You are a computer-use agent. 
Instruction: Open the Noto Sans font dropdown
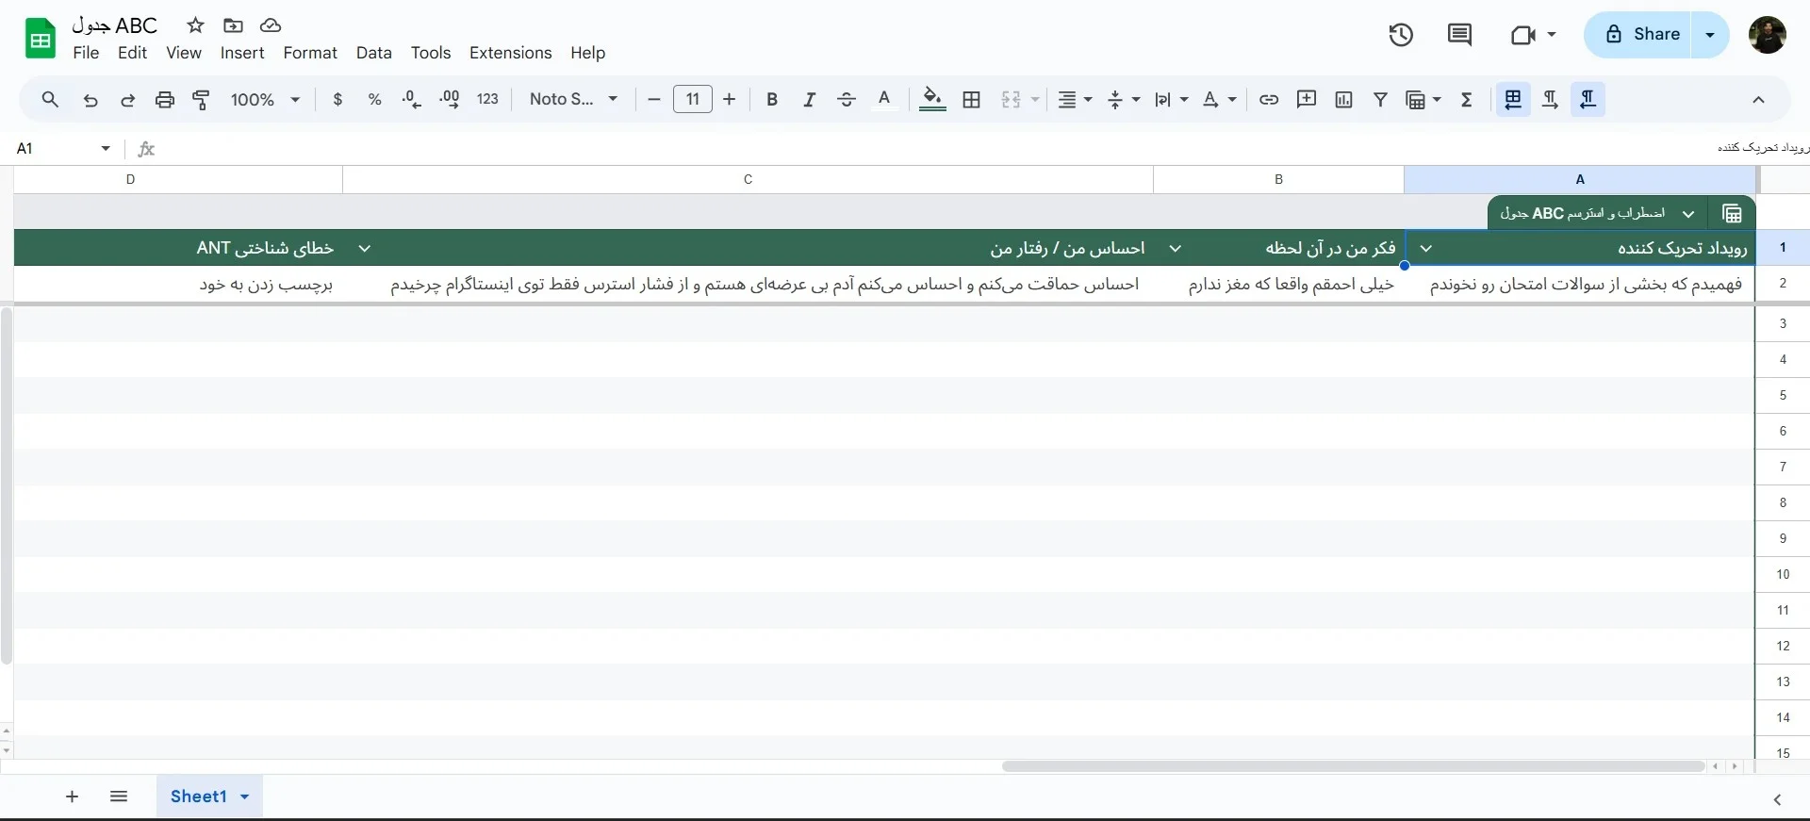tap(573, 99)
